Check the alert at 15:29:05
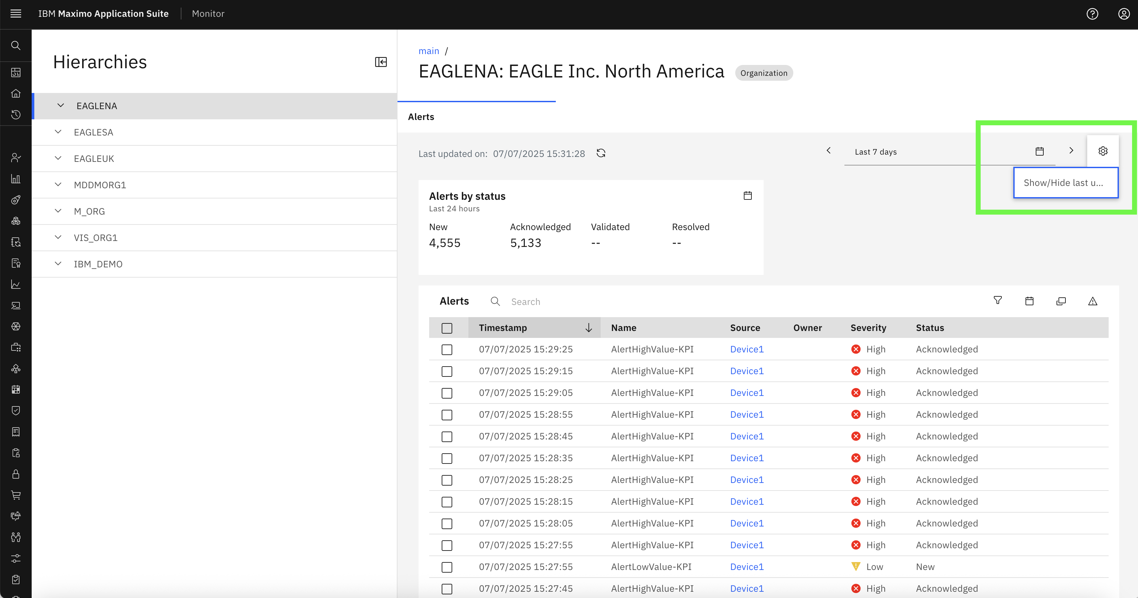 point(447,393)
